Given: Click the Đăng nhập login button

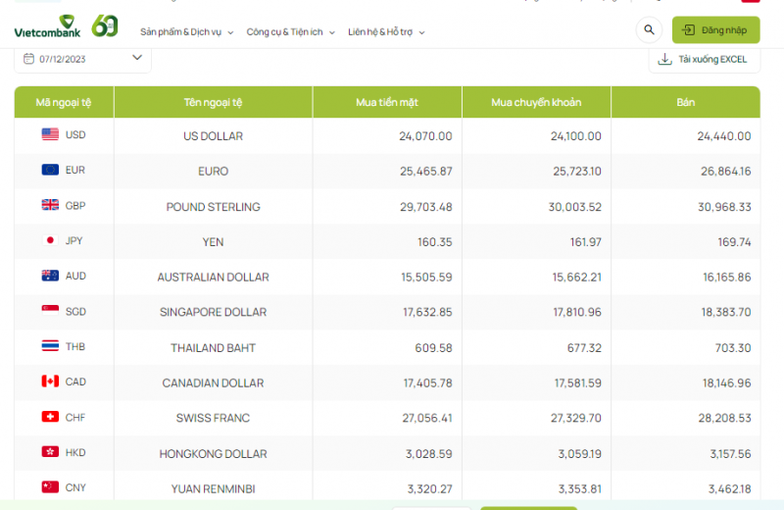Looking at the screenshot, I should pyautogui.click(x=716, y=30).
